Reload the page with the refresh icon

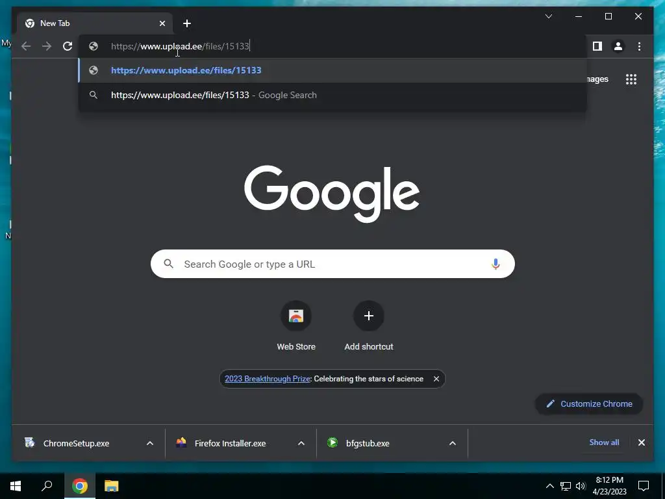68,46
